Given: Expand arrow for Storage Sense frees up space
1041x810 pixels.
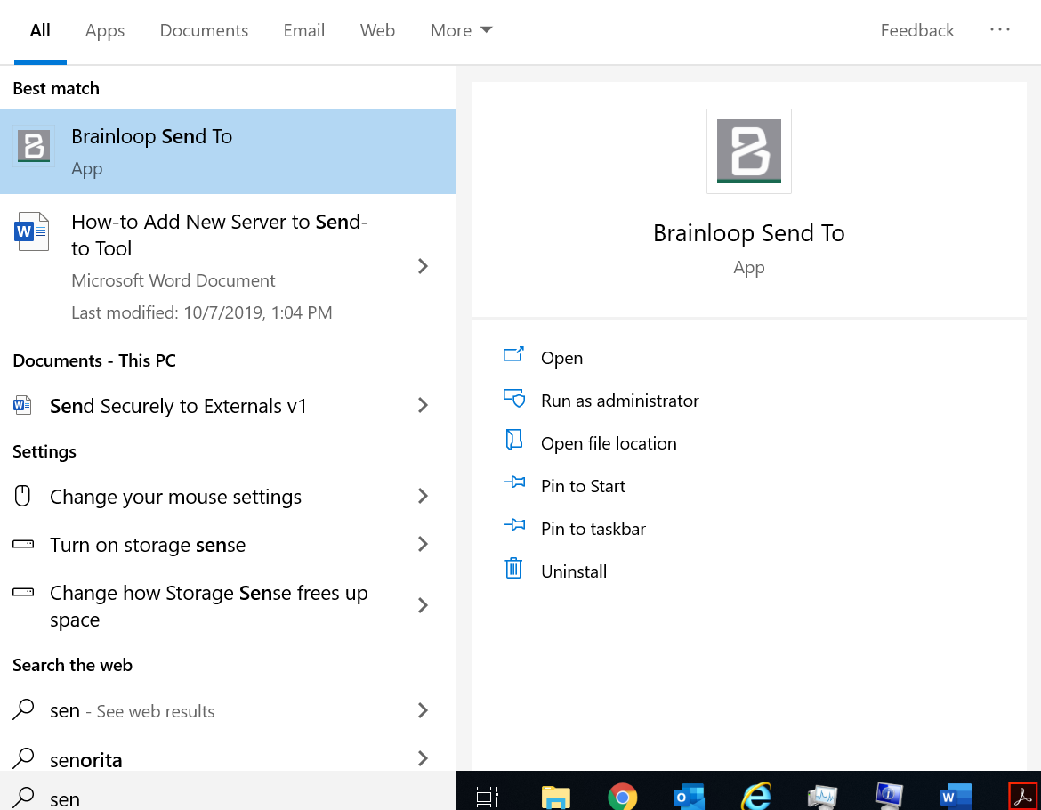Looking at the screenshot, I should pos(423,605).
